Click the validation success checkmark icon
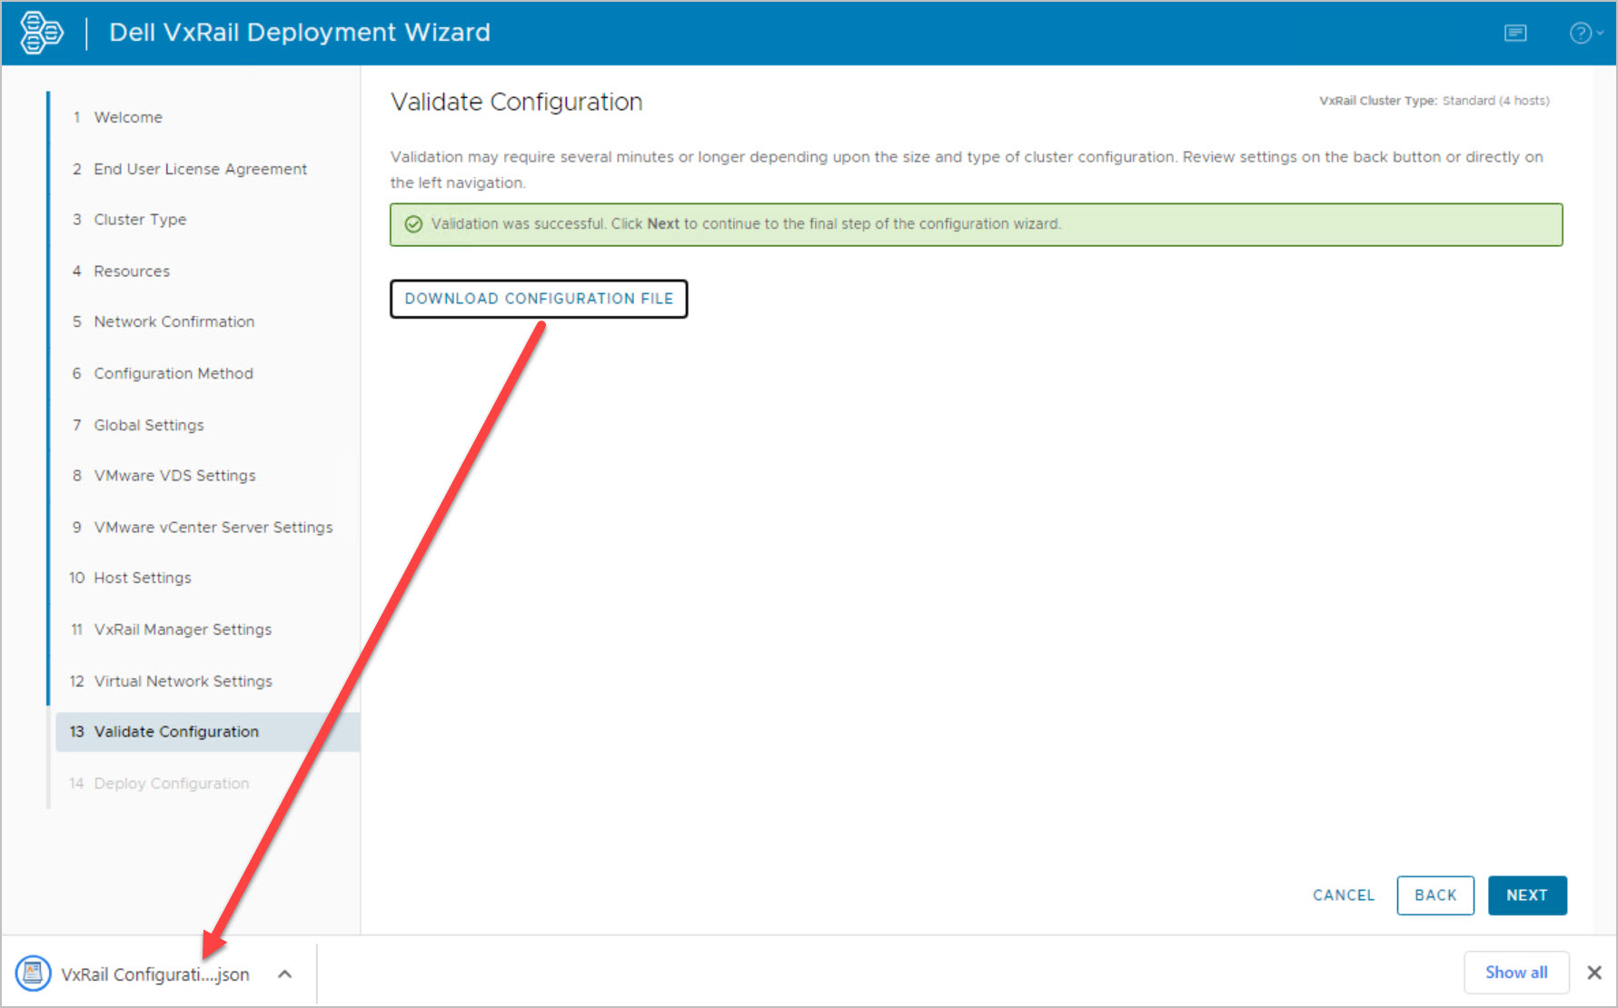 413,224
